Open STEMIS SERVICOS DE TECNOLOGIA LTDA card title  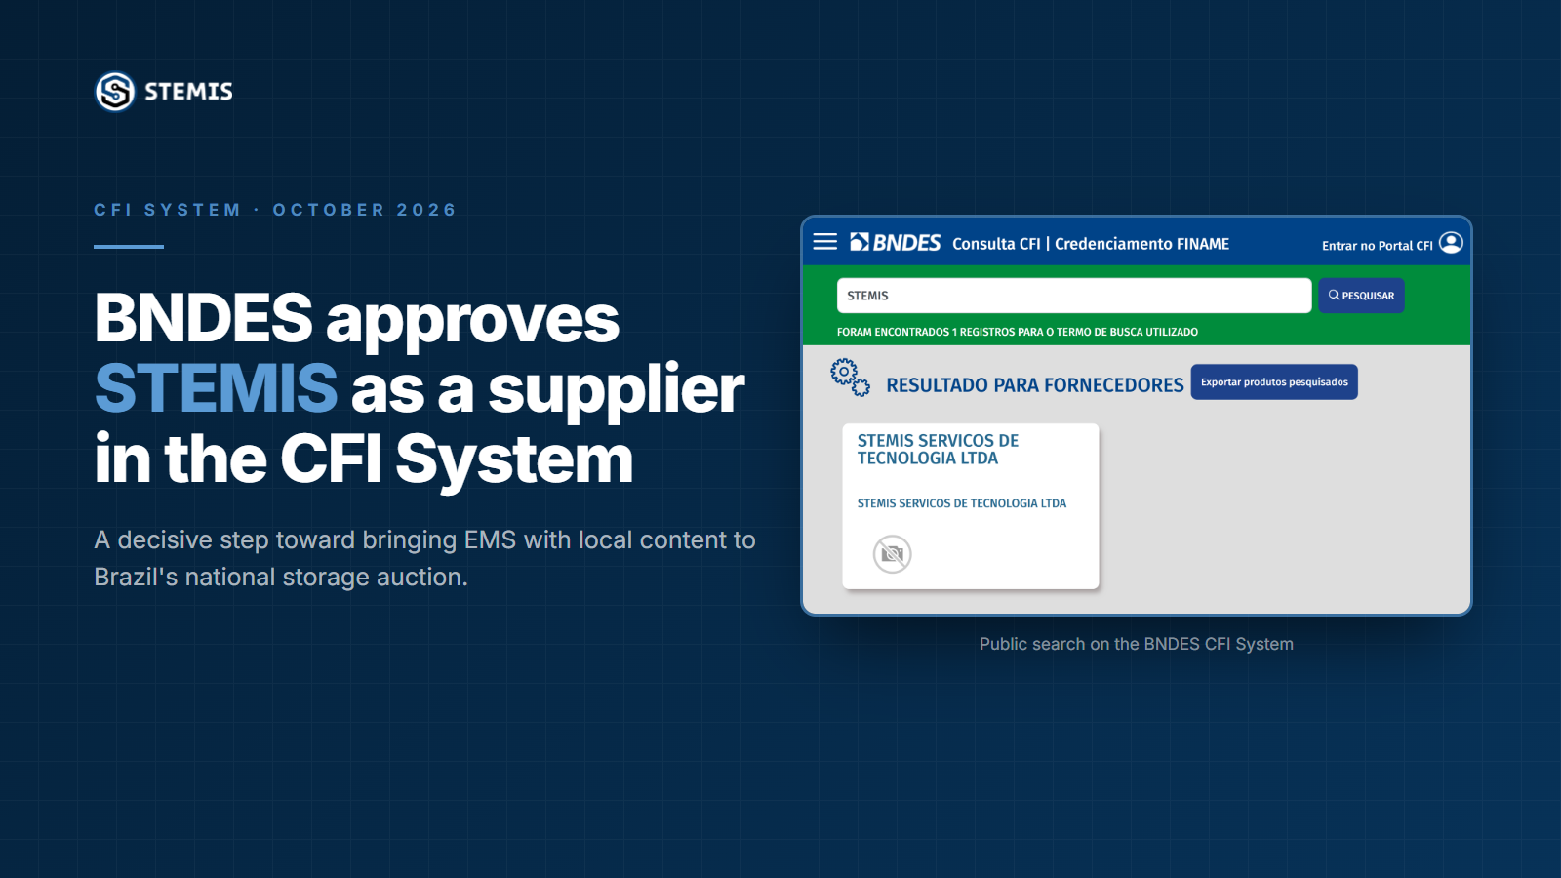938,450
